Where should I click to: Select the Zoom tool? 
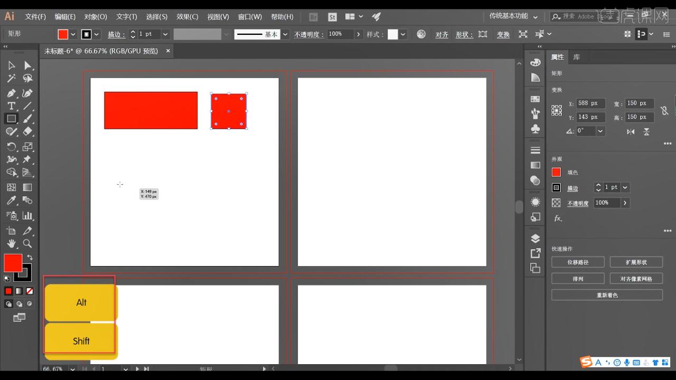click(28, 244)
